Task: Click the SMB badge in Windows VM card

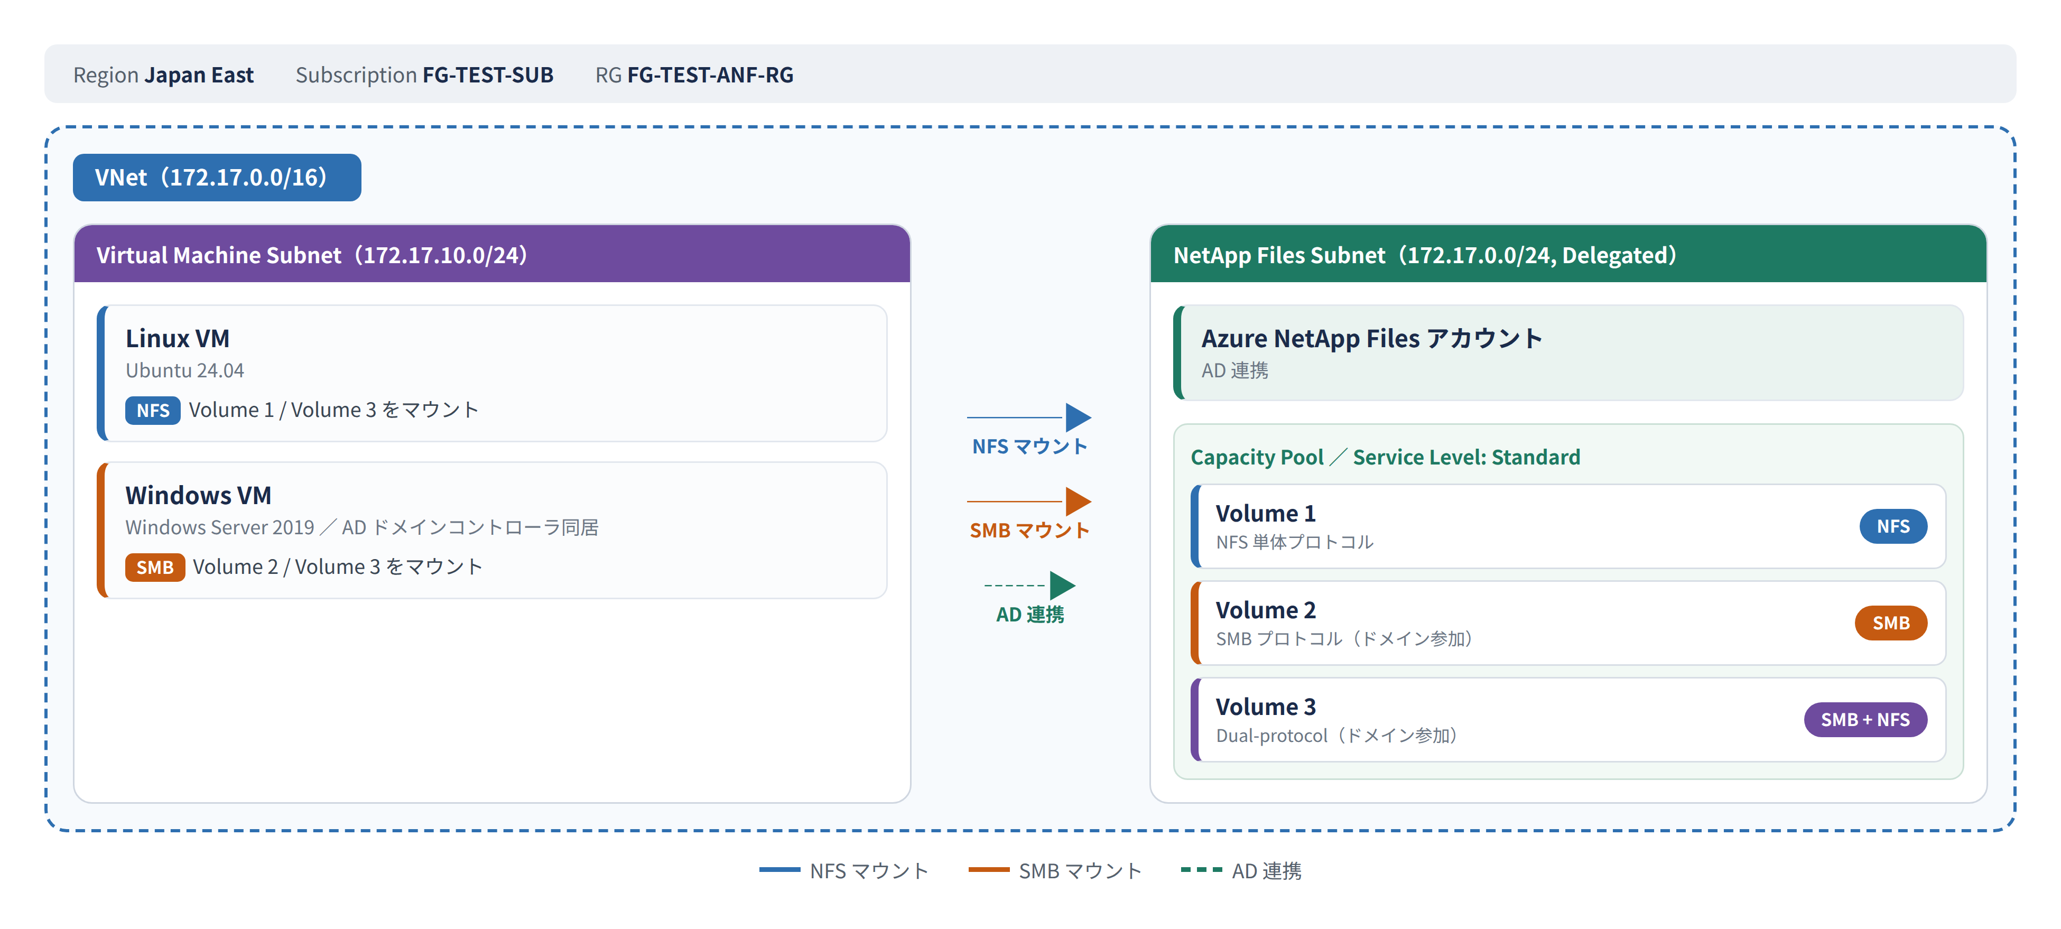Action: pos(154,568)
